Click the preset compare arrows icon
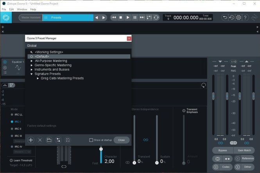The width and height of the screenshot is (260, 173). [58, 140]
